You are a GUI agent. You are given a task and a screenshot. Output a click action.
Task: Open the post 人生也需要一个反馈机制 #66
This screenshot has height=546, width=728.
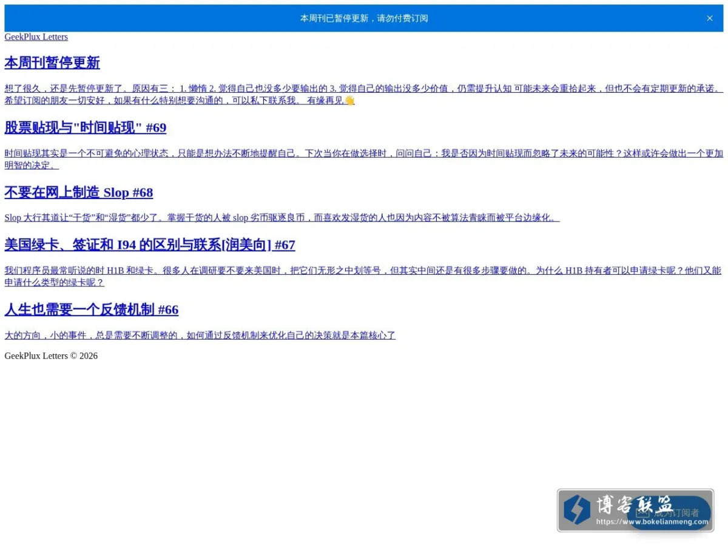[92, 309]
